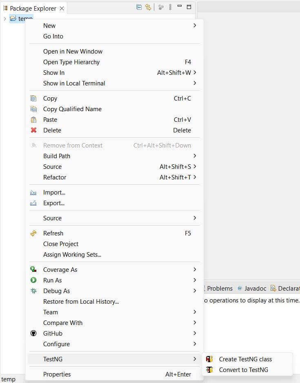Click the Create TestNG class icon
This screenshot has width=300, height=383.
click(x=209, y=359)
